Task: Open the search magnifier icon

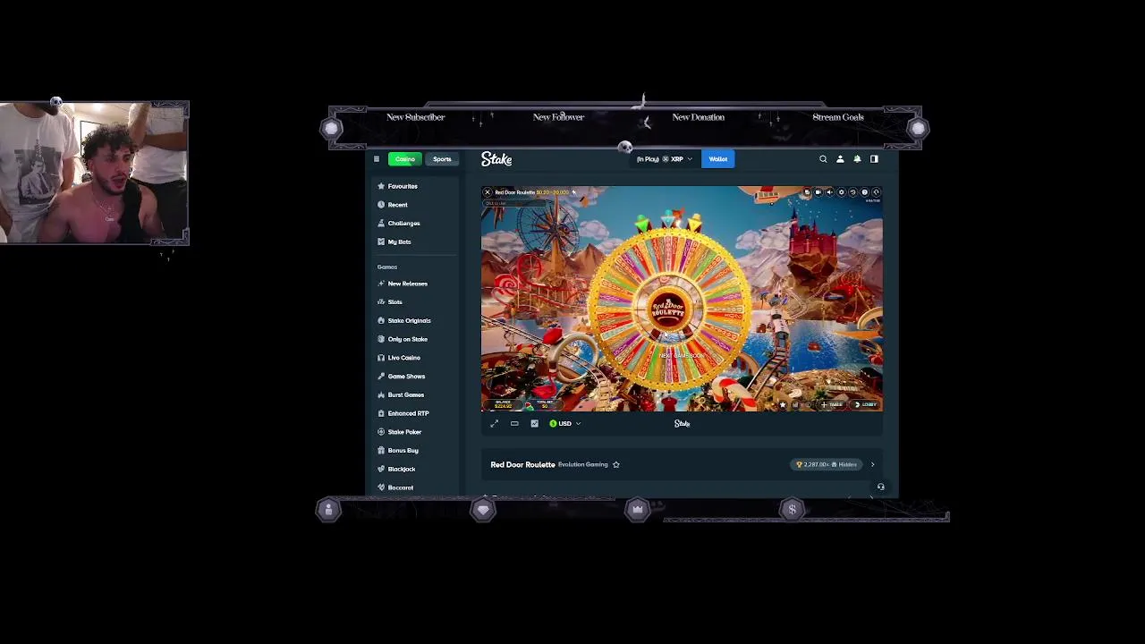Action: 823,159
